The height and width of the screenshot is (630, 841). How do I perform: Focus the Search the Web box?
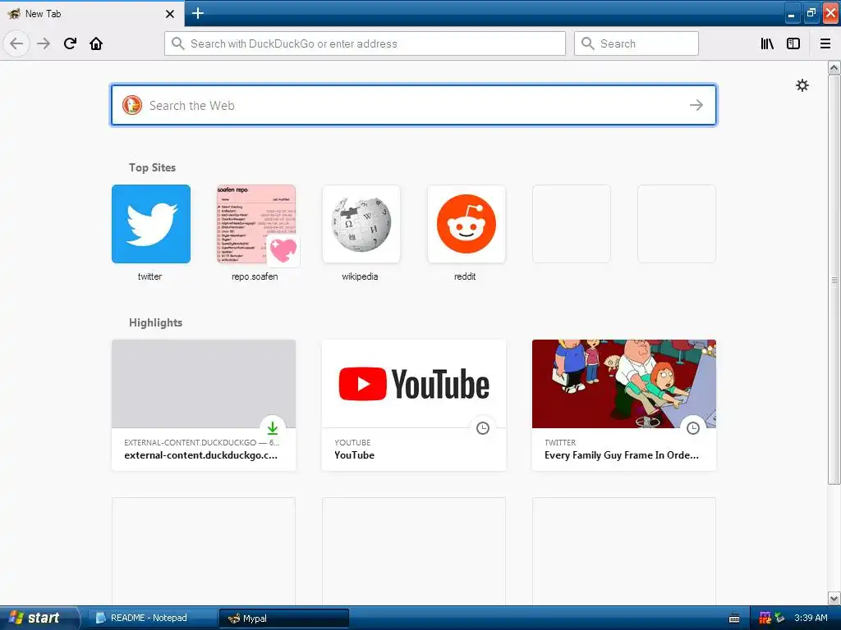pyautogui.click(x=414, y=105)
